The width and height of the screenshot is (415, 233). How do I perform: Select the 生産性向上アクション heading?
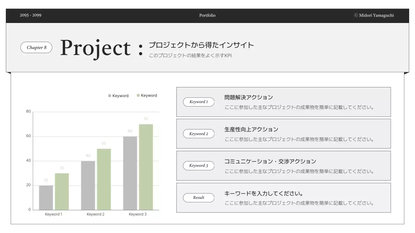(251, 129)
